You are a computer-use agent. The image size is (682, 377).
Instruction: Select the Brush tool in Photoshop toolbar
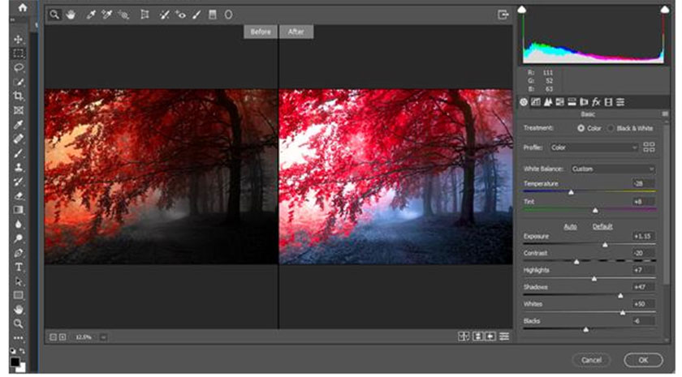(x=18, y=153)
